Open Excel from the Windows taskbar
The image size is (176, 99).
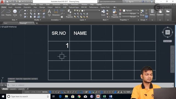pyautogui.click(x=104, y=97)
